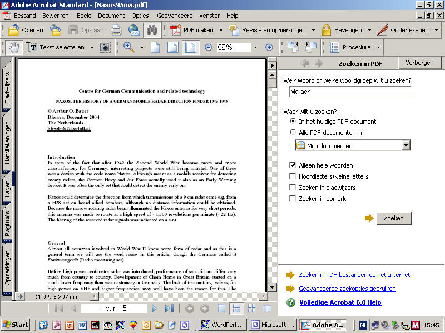
Task: Click the Email envelope icon
Action: 133,30
